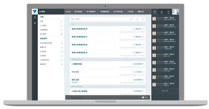
Task: Click avatar beside 青椒生長環境控制-D feed entry
Action: click(154, 19)
